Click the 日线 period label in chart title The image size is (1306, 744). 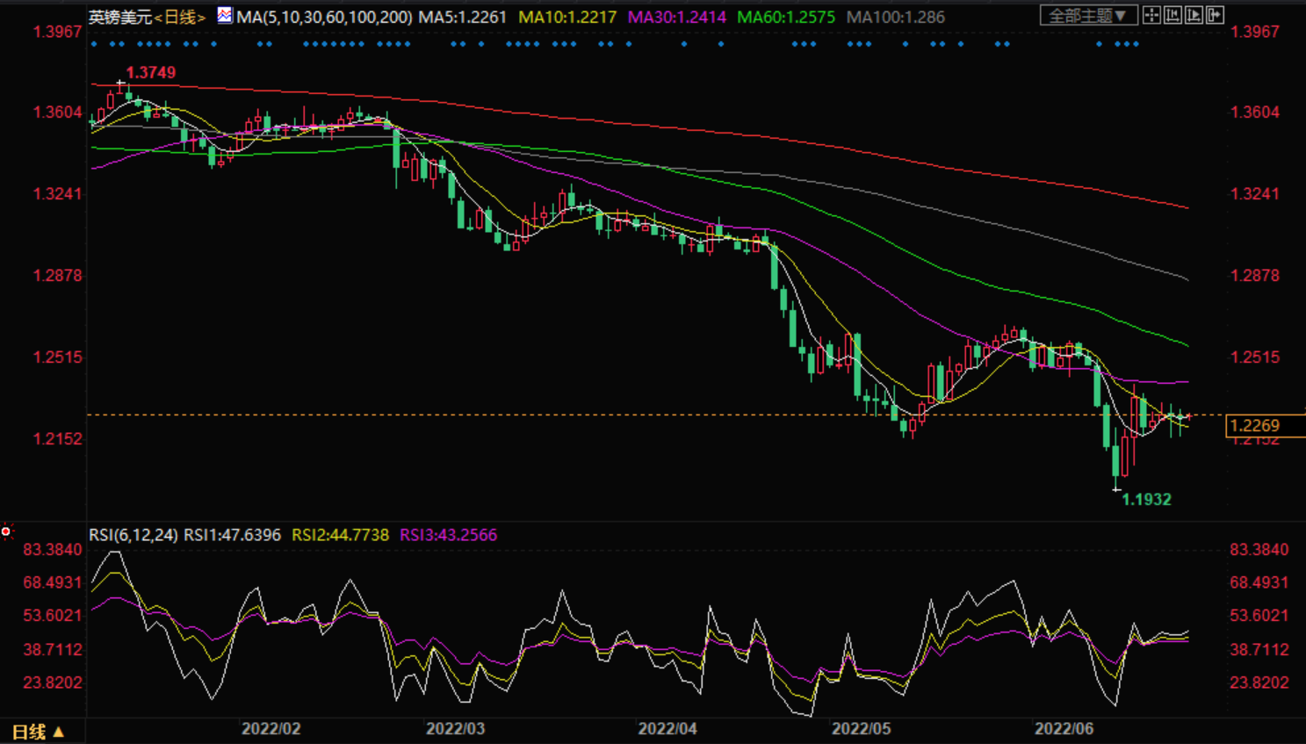pos(180,17)
